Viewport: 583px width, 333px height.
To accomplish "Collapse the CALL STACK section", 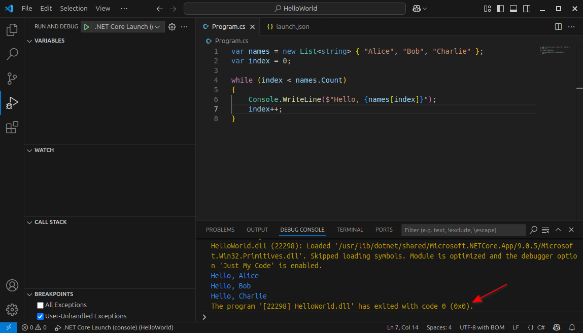I will click(x=50, y=223).
